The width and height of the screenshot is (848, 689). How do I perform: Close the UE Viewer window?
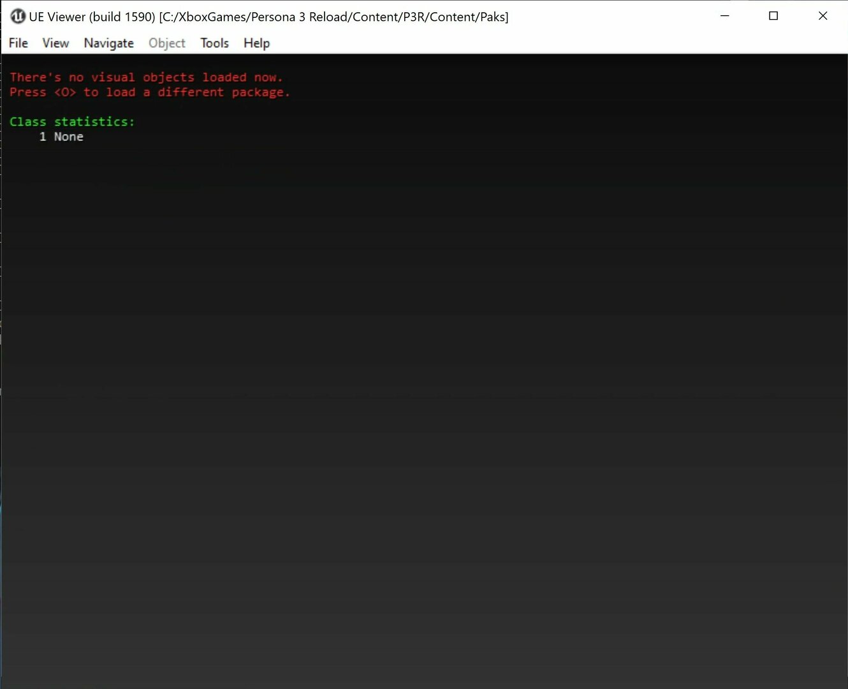[x=822, y=16]
